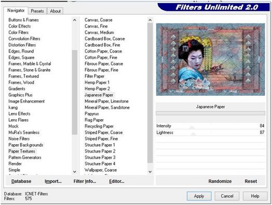This screenshot has height=205, width=272.
Task: Open the About tab
Action: tap(56, 11)
